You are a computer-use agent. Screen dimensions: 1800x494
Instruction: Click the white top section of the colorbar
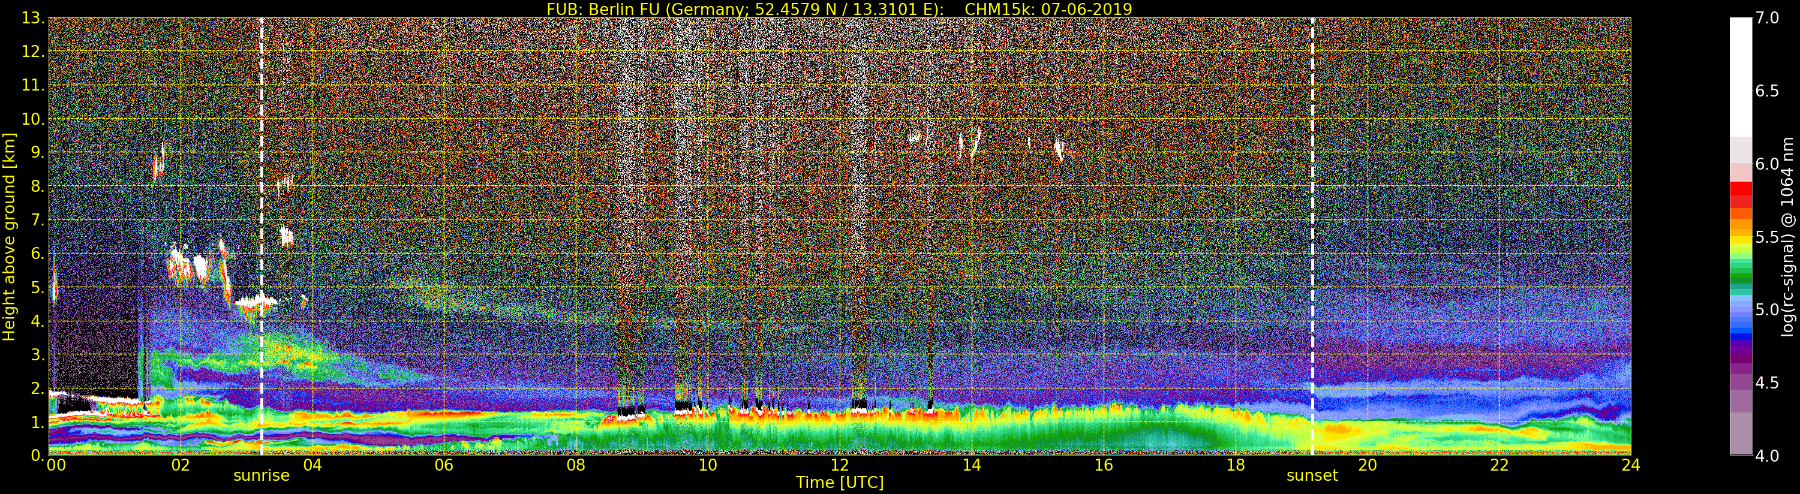click(1741, 77)
